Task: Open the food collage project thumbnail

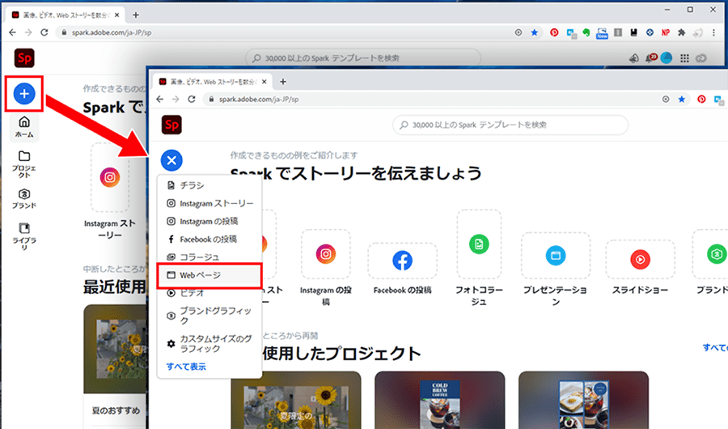Action: tap(583, 400)
